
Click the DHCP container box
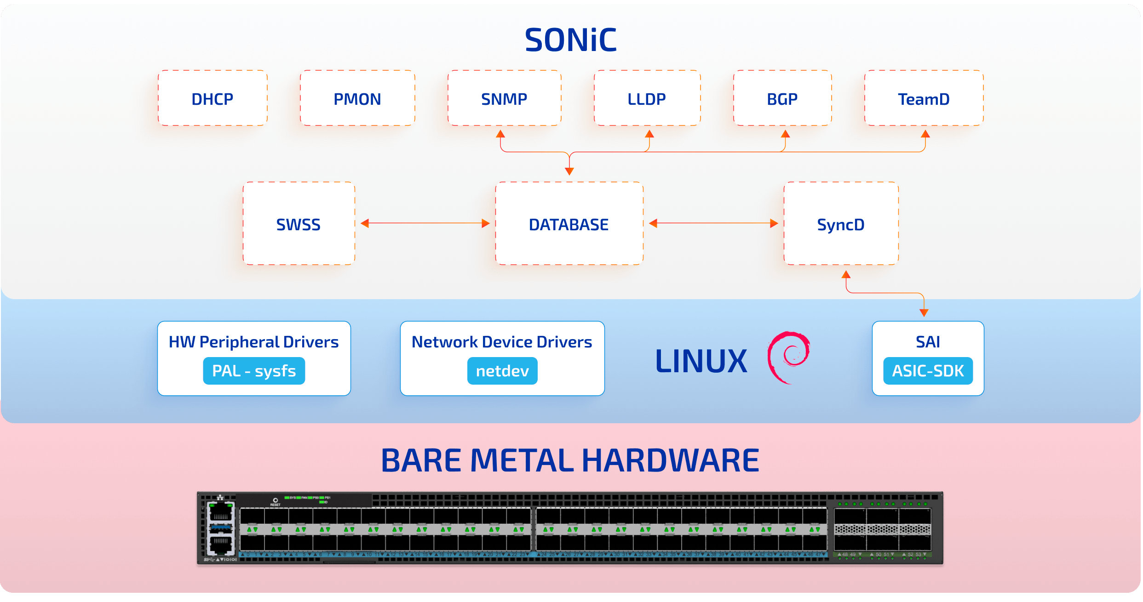pyautogui.click(x=213, y=98)
